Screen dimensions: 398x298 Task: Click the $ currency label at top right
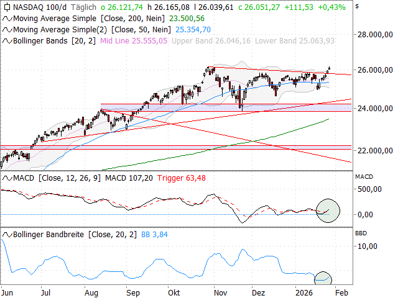point(357,6)
